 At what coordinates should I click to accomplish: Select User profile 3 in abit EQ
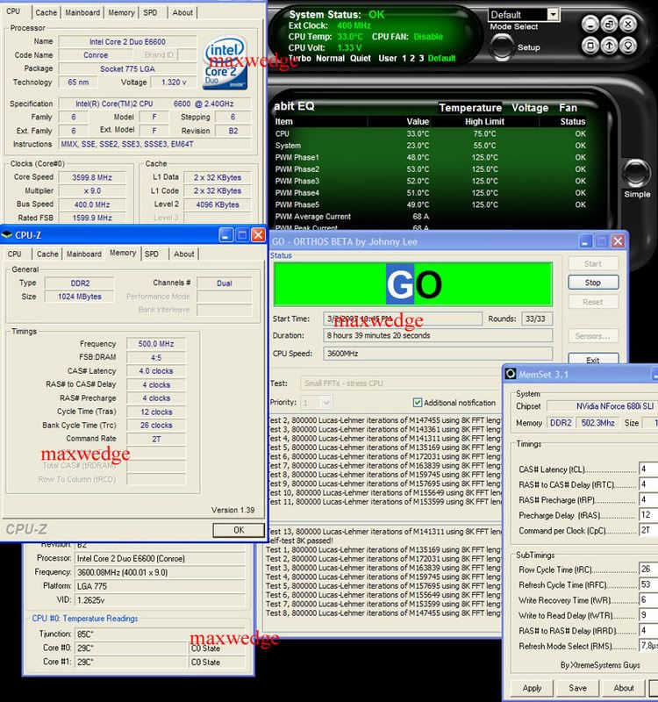click(x=421, y=58)
